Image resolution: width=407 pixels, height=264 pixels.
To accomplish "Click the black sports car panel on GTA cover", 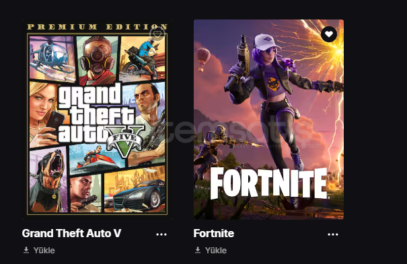I will (x=135, y=191).
